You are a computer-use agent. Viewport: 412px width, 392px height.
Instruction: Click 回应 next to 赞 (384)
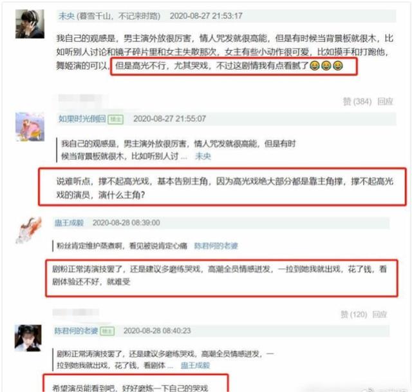[x=385, y=102]
